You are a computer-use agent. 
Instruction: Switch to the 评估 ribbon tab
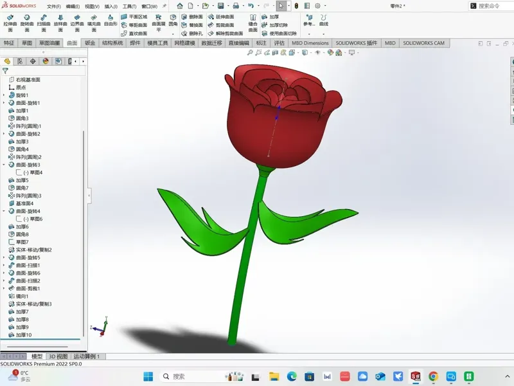click(279, 43)
